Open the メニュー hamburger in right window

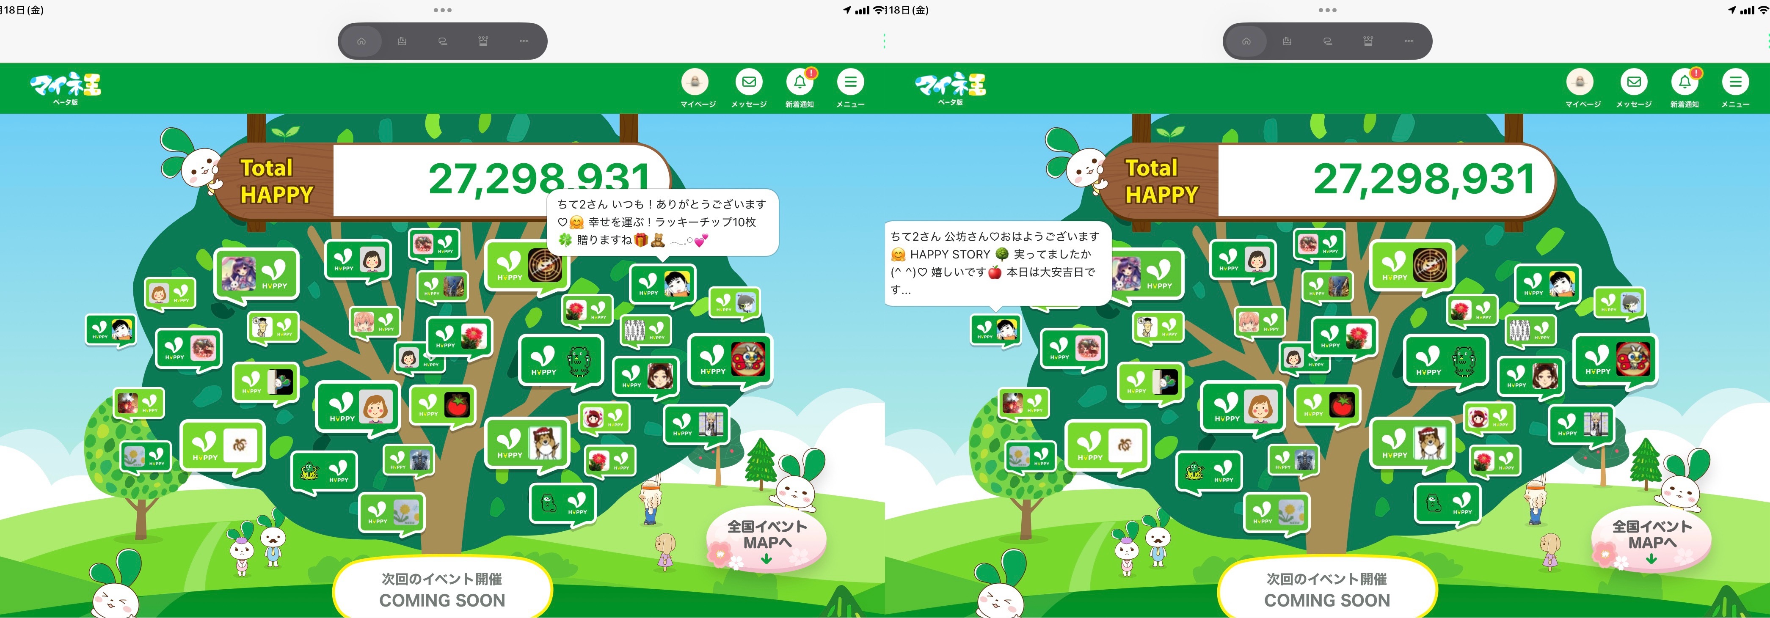pos(1735,82)
